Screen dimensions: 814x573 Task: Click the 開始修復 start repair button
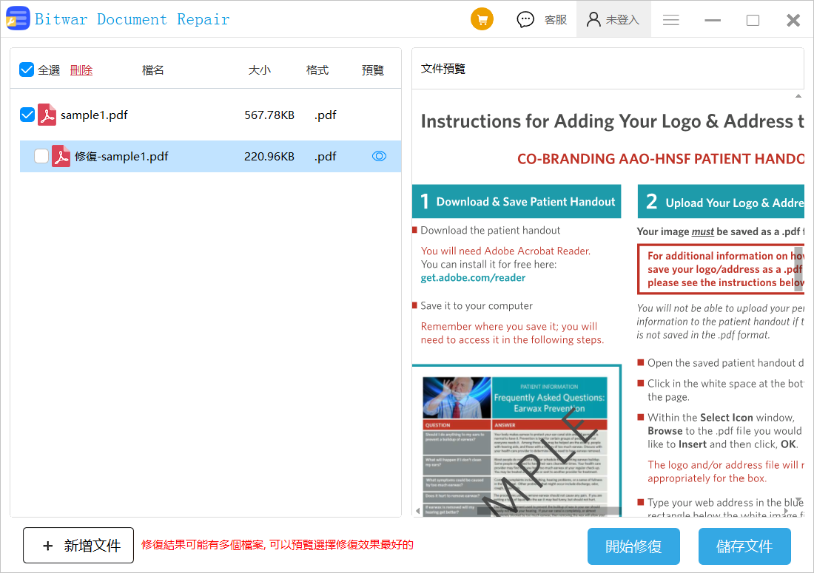coord(633,546)
